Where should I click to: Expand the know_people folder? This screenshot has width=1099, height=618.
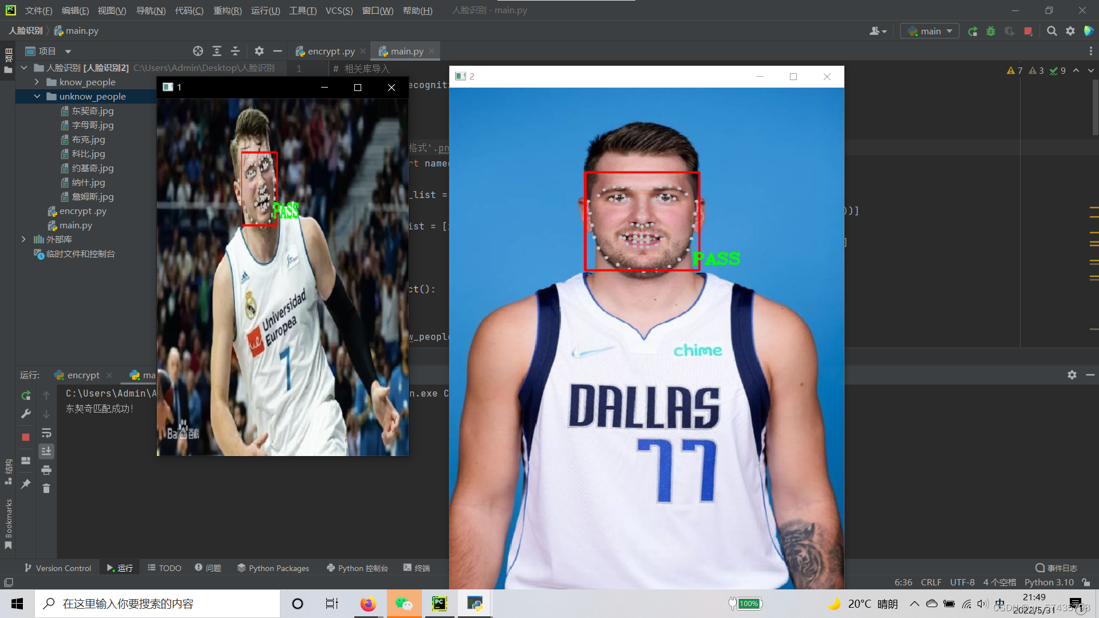(37, 82)
